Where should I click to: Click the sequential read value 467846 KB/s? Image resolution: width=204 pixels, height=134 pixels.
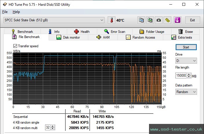click(78, 117)
